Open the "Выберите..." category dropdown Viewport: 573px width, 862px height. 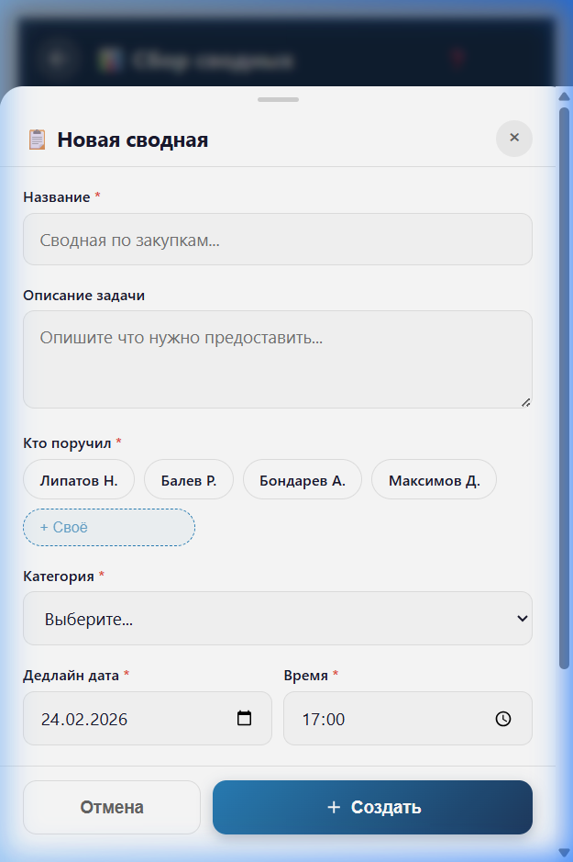click(277, 618)
